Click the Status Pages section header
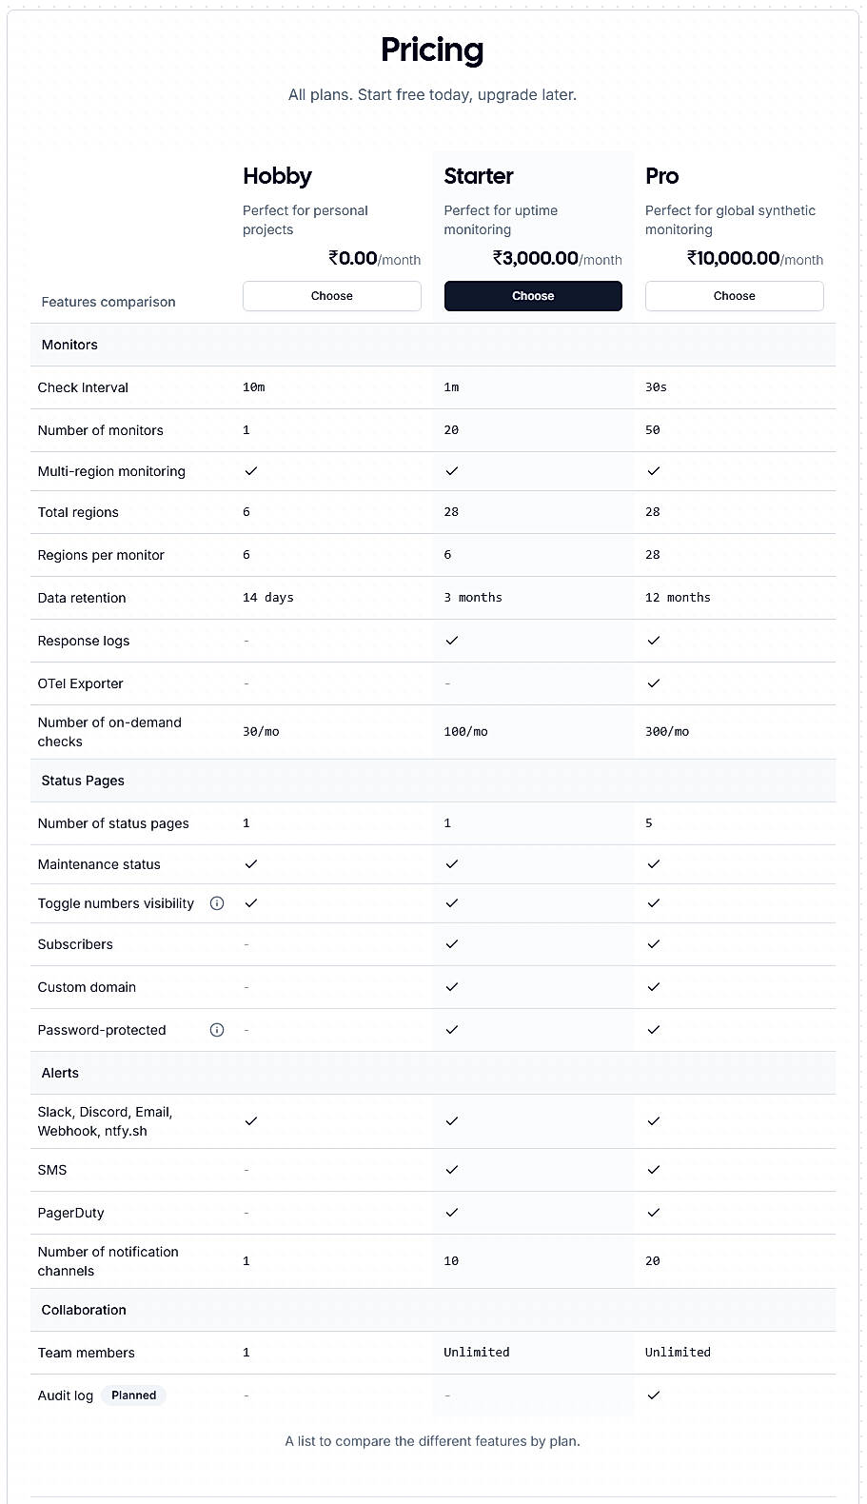Image resolution: width=867 pixels, height=1504 pixels. click(x=82, y=781)
